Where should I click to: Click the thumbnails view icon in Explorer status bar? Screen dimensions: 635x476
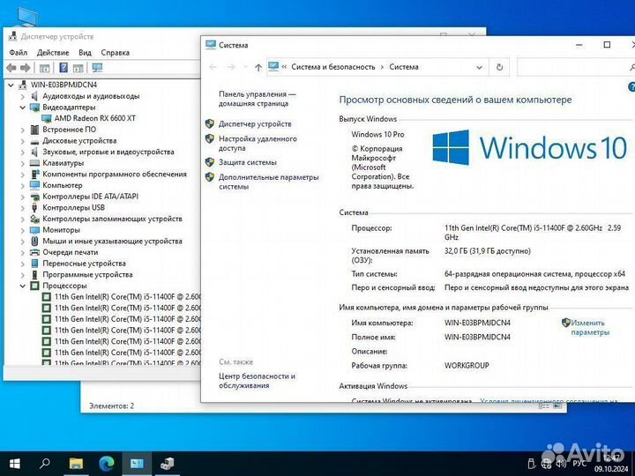(557, 405)
